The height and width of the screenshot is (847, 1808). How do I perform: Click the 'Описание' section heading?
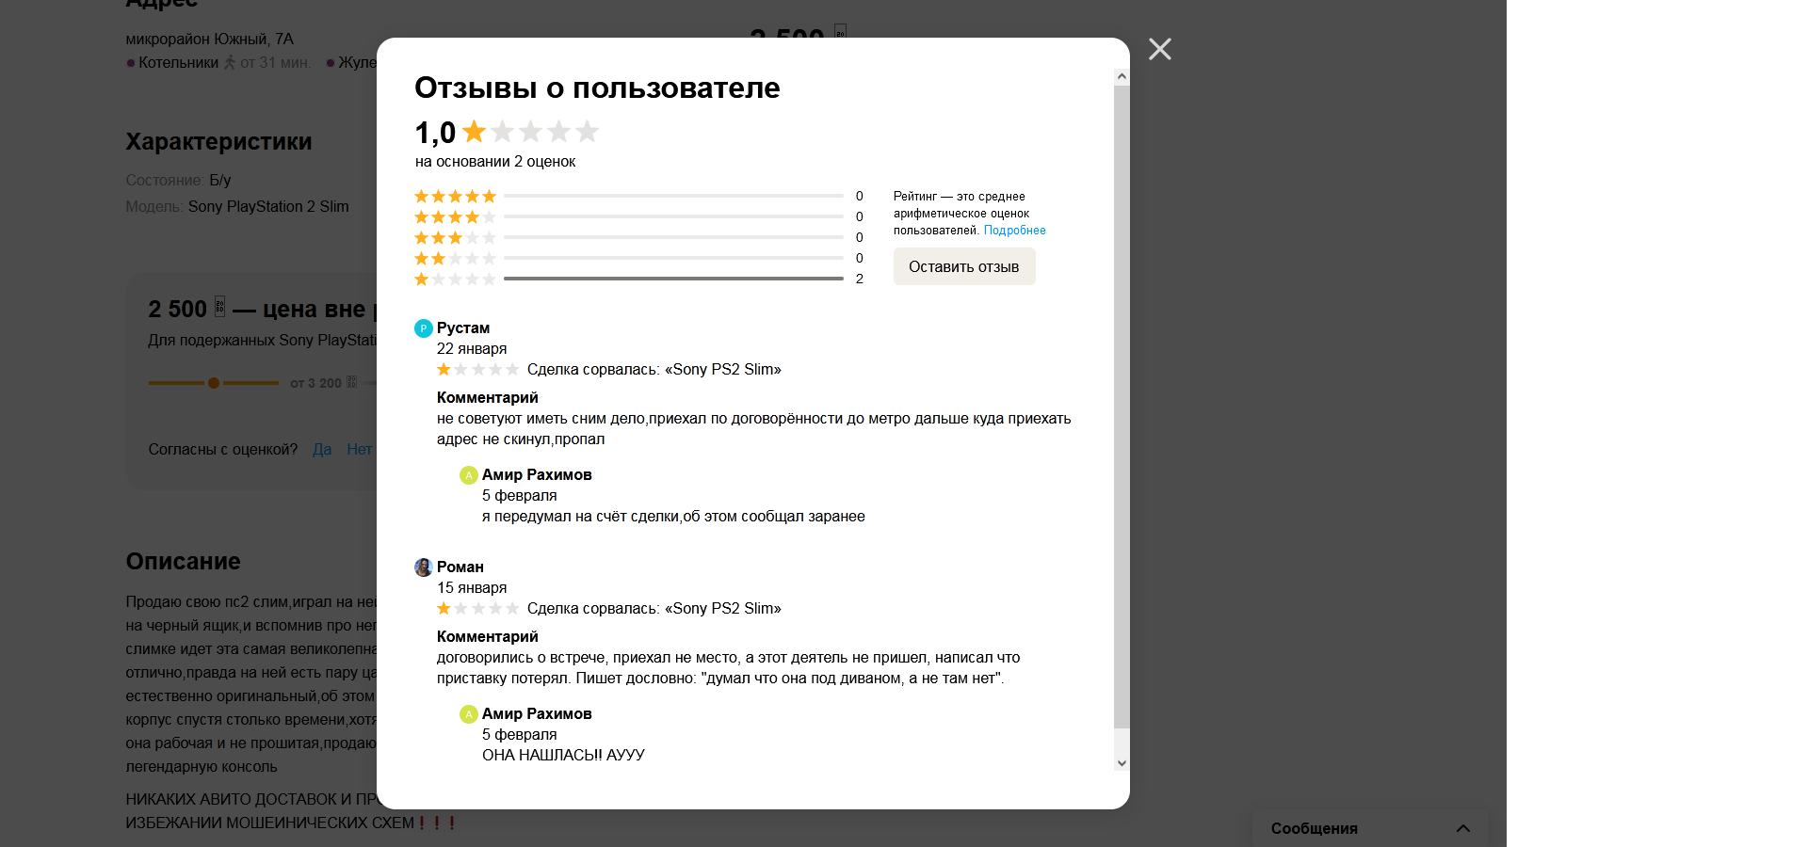coord(184,561)
